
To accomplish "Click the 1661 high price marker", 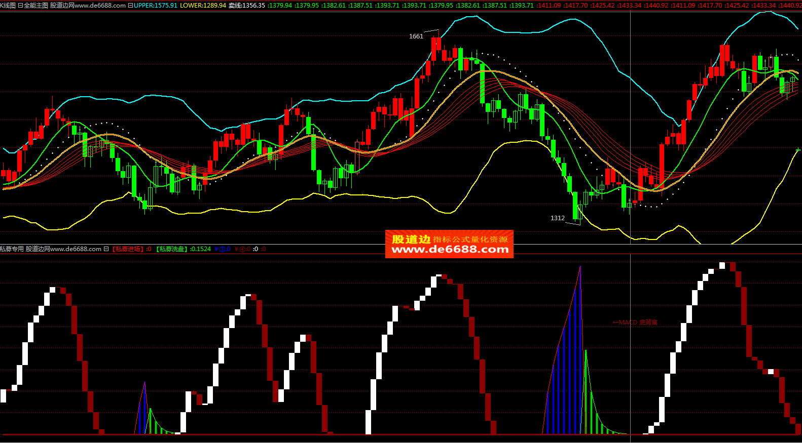I will (x=416, y=36).
